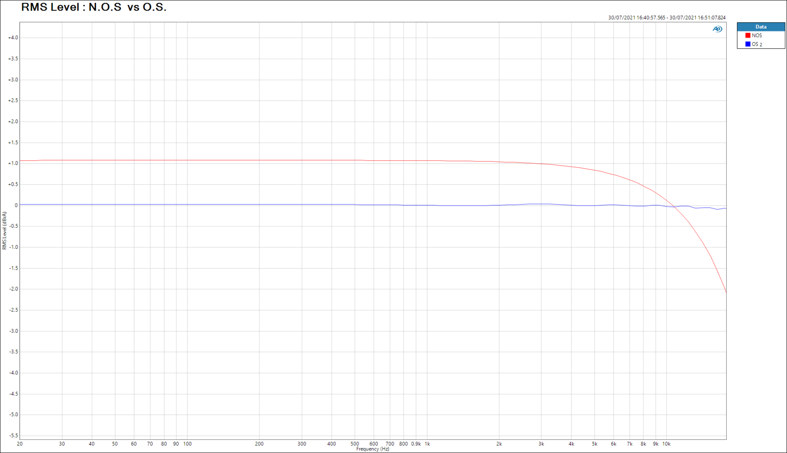Click the 3k frequency tick label
The height and width of the screenshot is (453, 787).
point(541,444)
